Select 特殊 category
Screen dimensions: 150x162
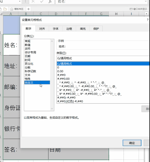37,79
